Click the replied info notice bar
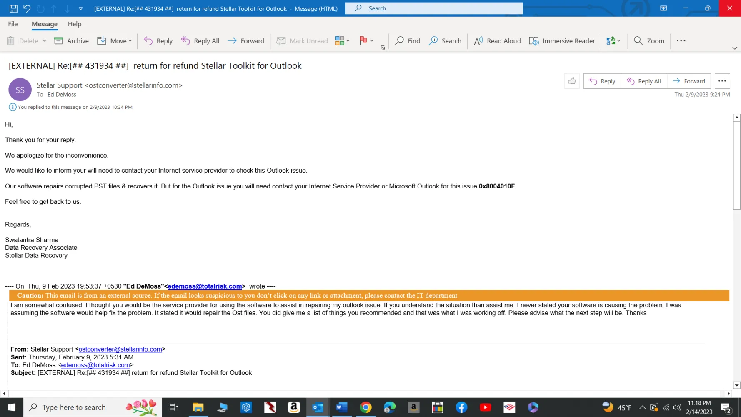This screenshot has width=741, height=417. [x=71, y=107]
